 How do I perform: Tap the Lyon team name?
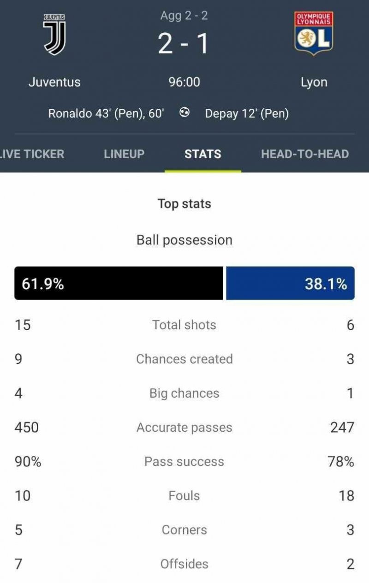click(314, 82)
